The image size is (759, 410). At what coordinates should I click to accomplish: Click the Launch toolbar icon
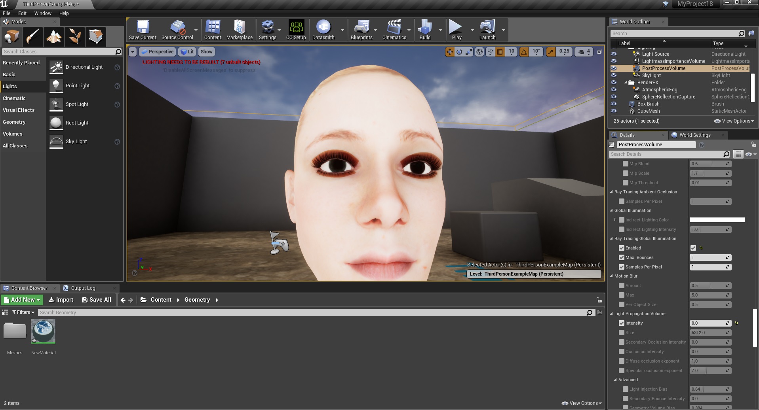[487, 30]
